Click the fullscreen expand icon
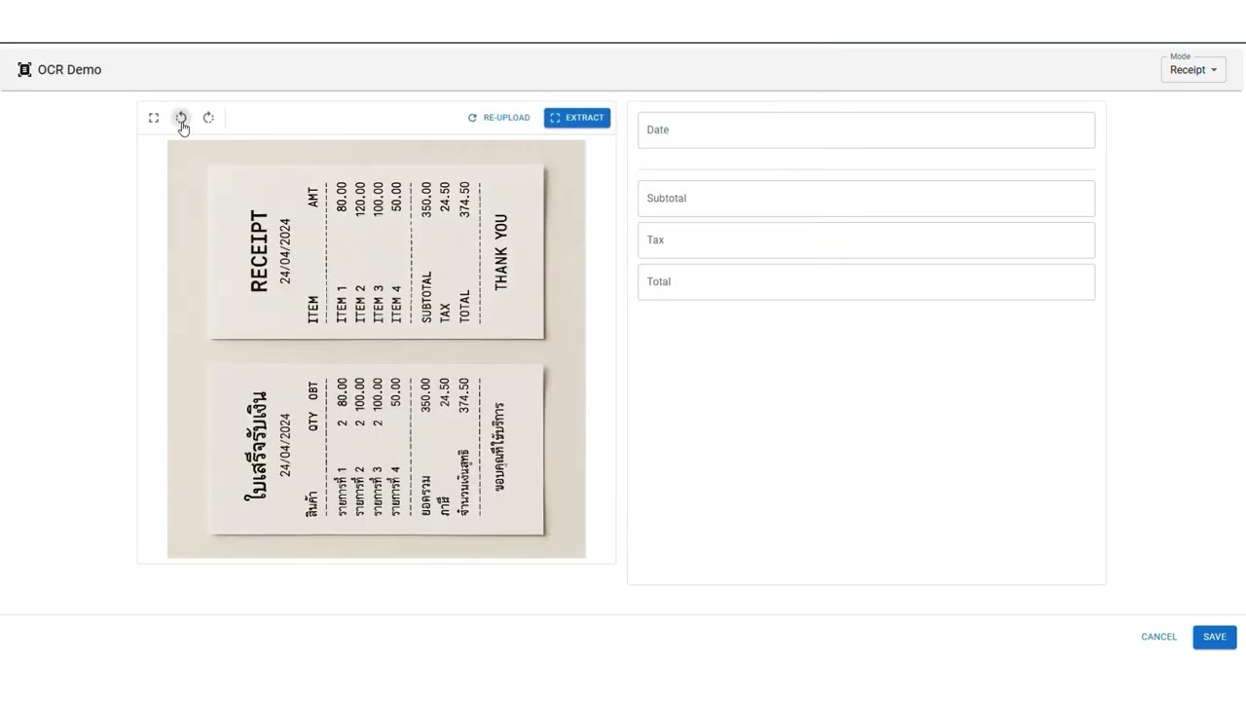 pos(154,118)
